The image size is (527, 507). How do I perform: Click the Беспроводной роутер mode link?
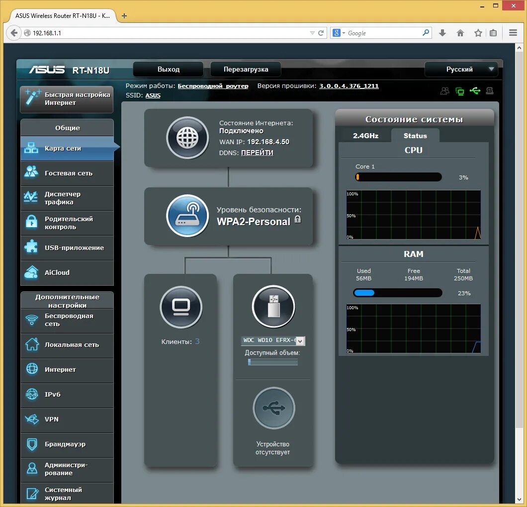[213, 86]
